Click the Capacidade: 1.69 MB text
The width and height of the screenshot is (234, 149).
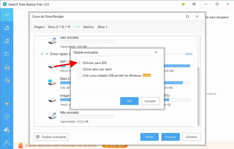73,46
